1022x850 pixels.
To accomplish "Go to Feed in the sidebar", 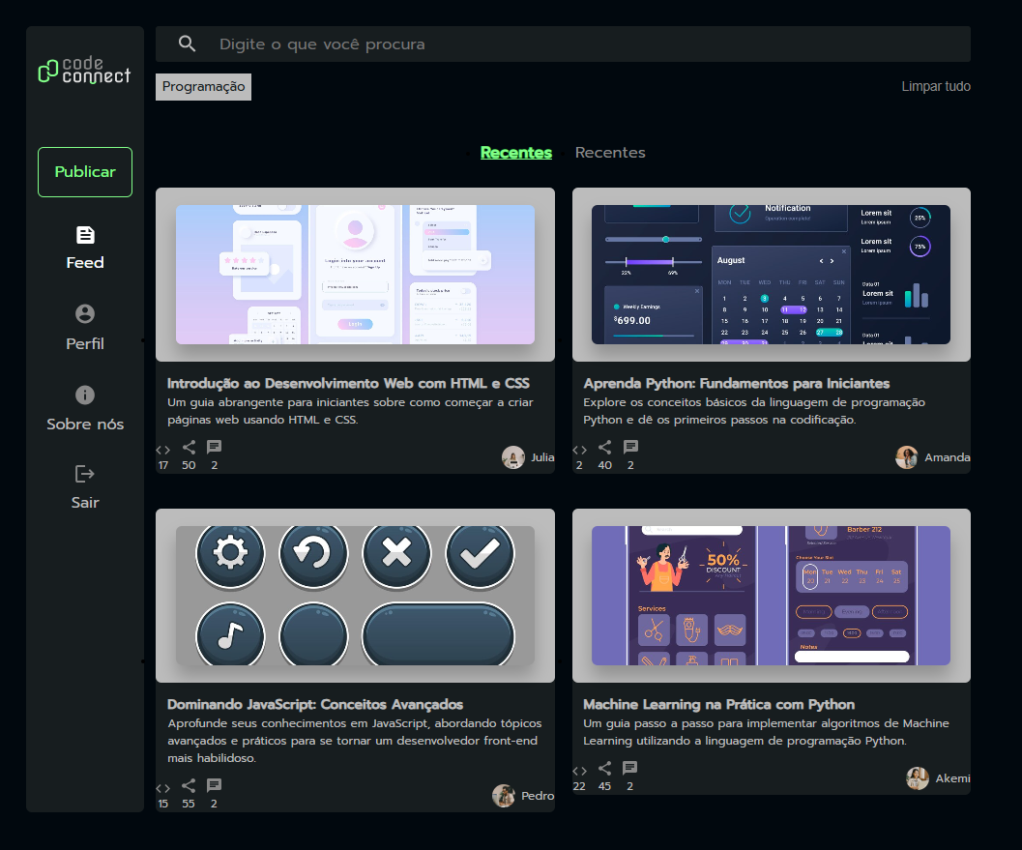I will [x=85, y=248].
